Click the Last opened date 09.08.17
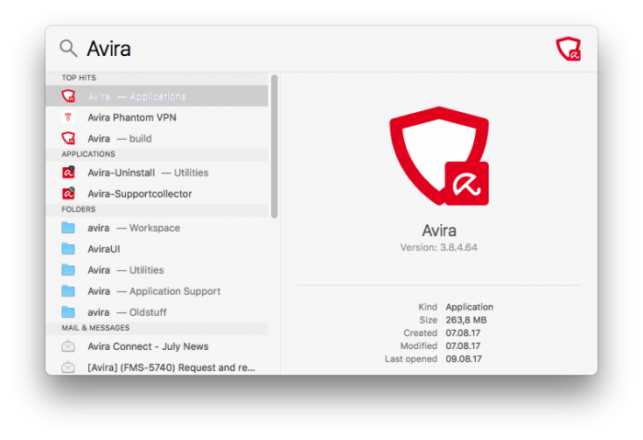Viewport: 643px width, 440px height. point(464,359)
